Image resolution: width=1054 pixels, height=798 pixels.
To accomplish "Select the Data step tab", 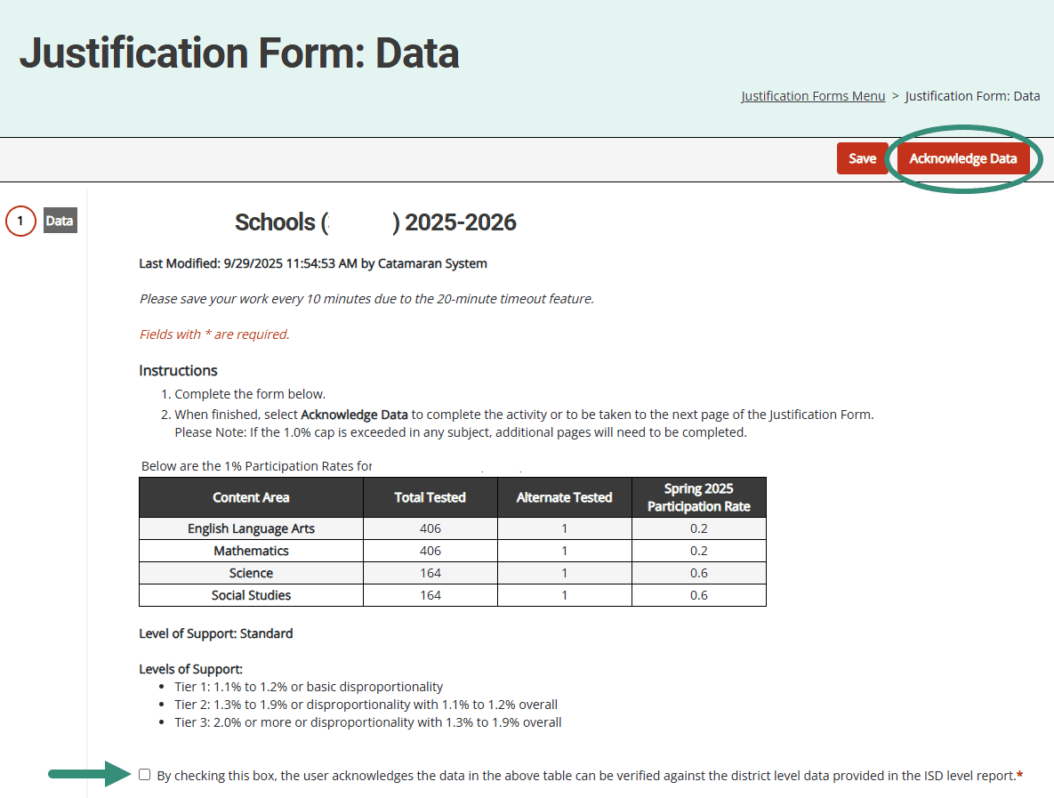I will (60, 221).
